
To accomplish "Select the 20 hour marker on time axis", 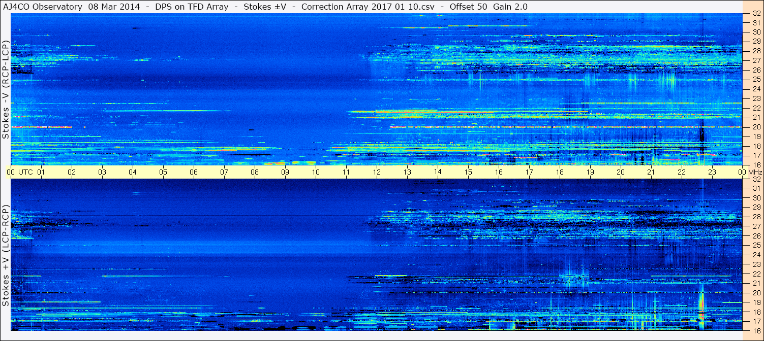I will pos(621,172).
